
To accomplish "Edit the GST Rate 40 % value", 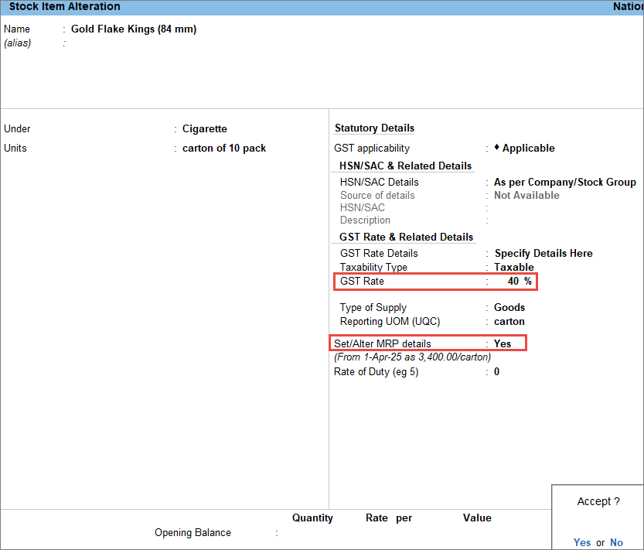I will tap(519, 282).
